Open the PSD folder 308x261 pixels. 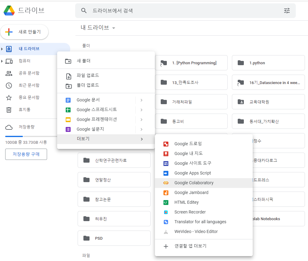(114, 238)
